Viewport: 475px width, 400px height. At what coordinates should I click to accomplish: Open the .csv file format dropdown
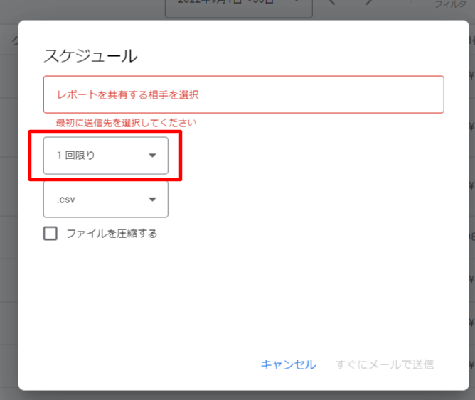(x=105, y=199)
